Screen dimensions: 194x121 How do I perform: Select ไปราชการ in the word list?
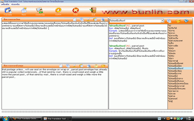click(173, 91)
